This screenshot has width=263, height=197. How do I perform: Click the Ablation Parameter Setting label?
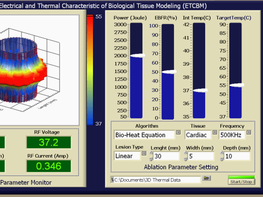click(181, 167)
